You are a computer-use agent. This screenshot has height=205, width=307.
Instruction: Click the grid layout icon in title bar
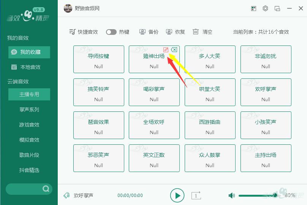(253, 9)
